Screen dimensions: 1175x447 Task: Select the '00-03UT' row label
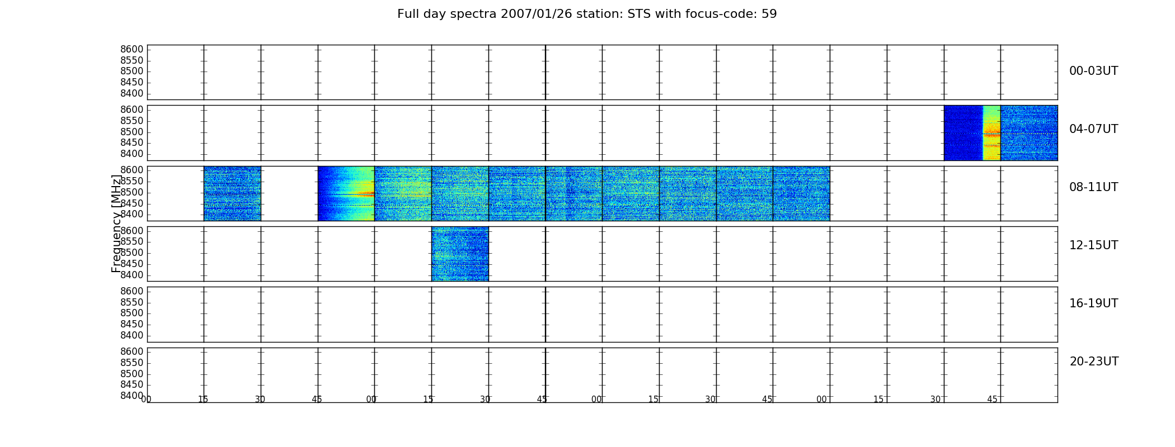[x=1093, y=71]
